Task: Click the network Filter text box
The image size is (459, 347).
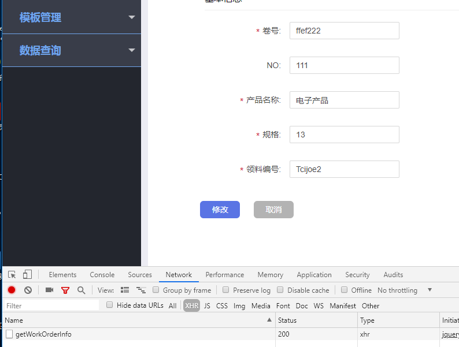Action: point(52,305)
